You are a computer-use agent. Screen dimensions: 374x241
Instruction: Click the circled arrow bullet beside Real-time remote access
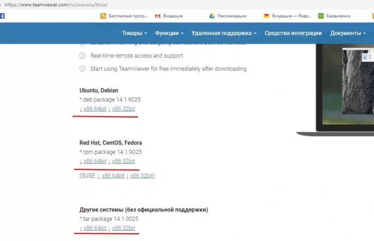[x=82, y=56]
